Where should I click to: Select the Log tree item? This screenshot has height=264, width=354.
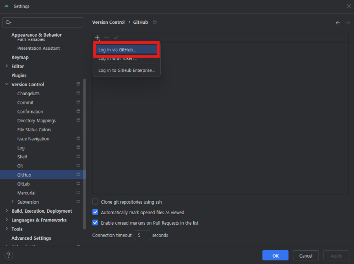coord(21,148)
